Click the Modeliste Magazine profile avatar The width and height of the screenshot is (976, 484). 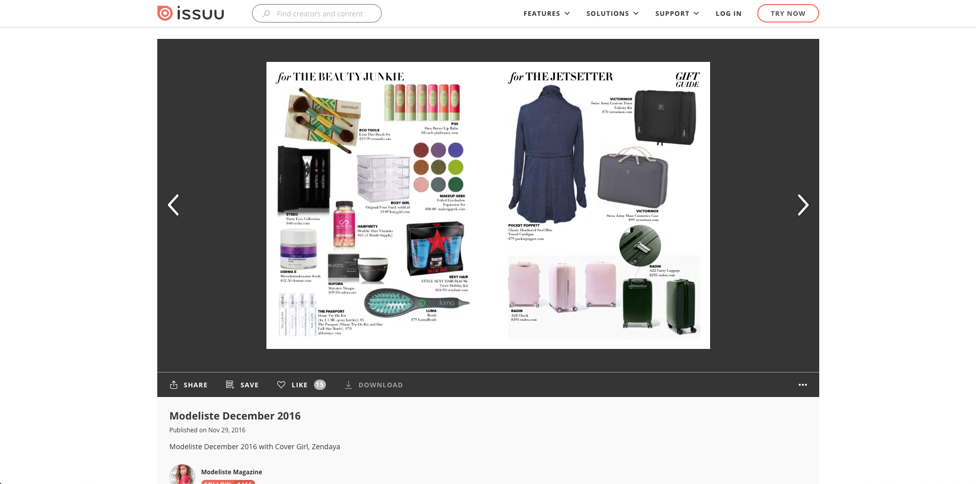tap(182, 474)
